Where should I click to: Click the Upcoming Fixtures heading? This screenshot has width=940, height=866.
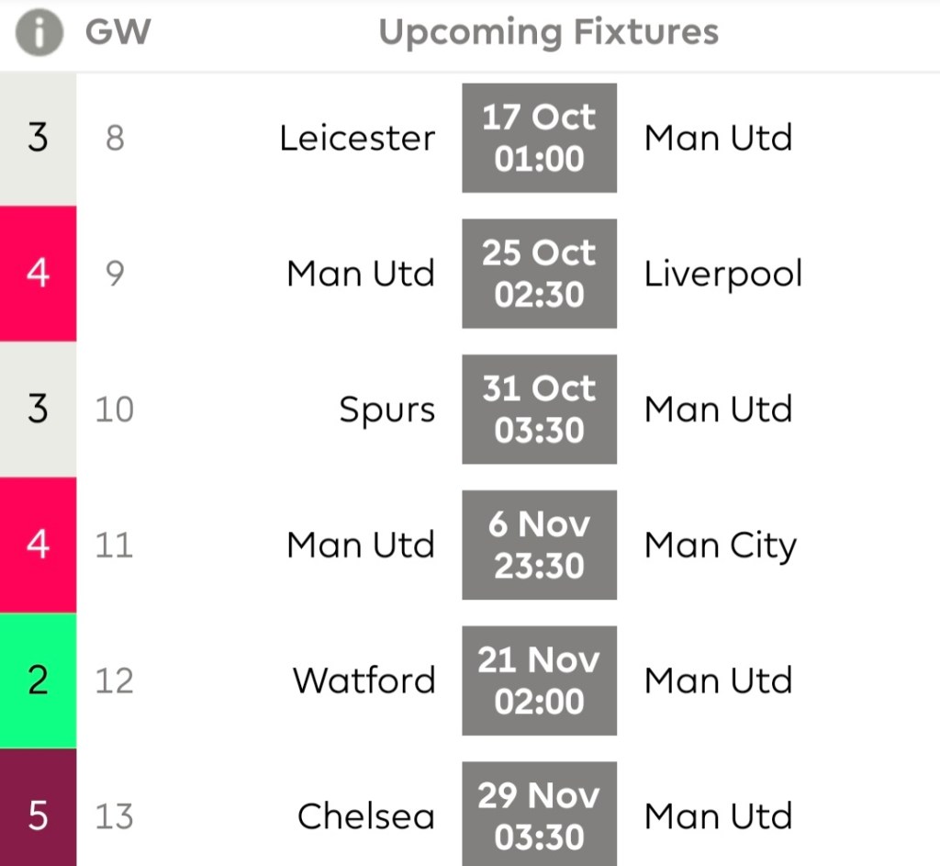(x=548, y=33)
